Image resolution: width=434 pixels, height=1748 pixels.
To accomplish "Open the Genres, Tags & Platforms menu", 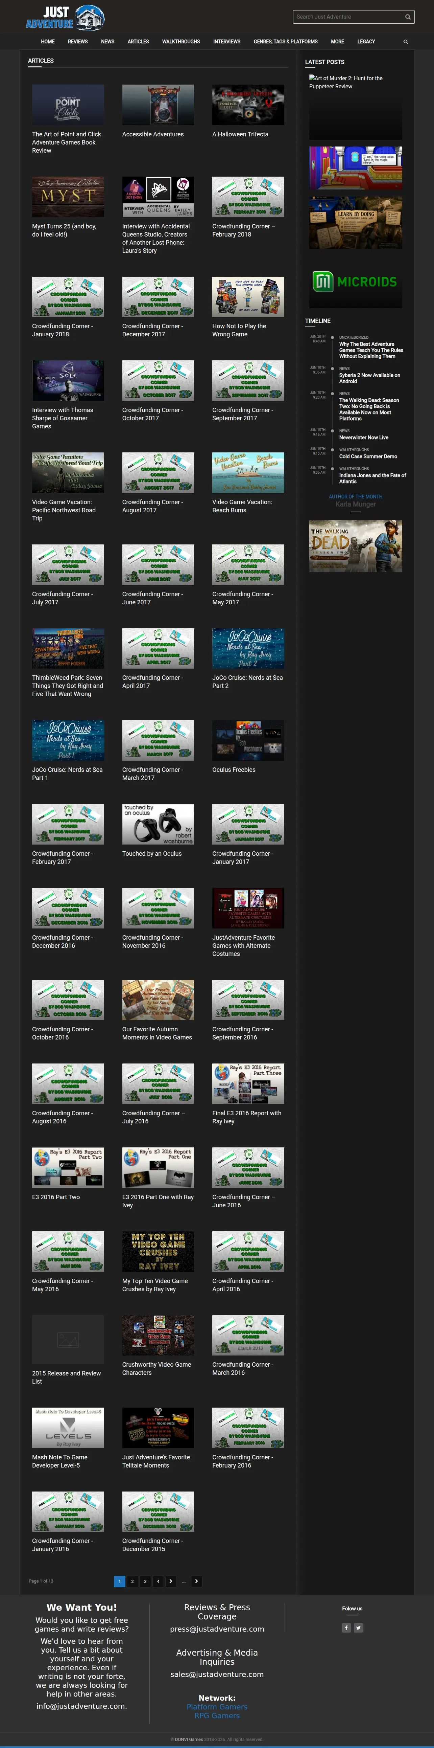I will point(286,42).
